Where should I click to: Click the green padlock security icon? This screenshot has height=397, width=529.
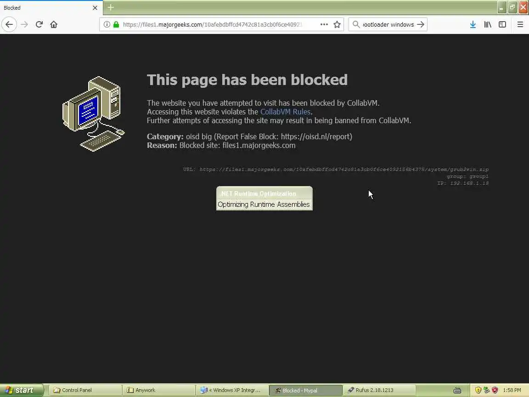(x=116, y=24)
